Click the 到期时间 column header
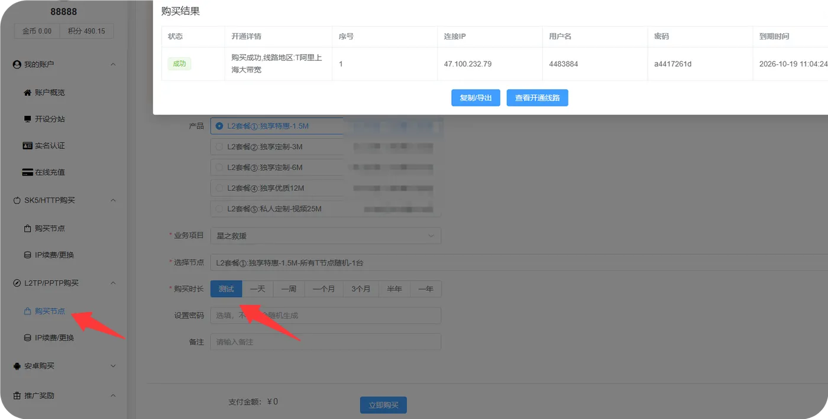 [774, 36]
